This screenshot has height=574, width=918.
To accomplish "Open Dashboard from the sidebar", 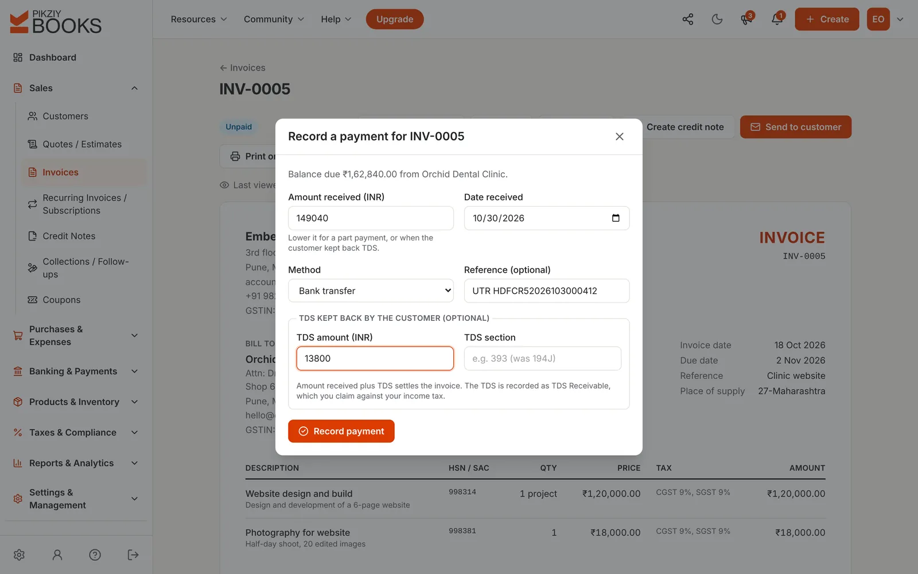I will [76, 57].
